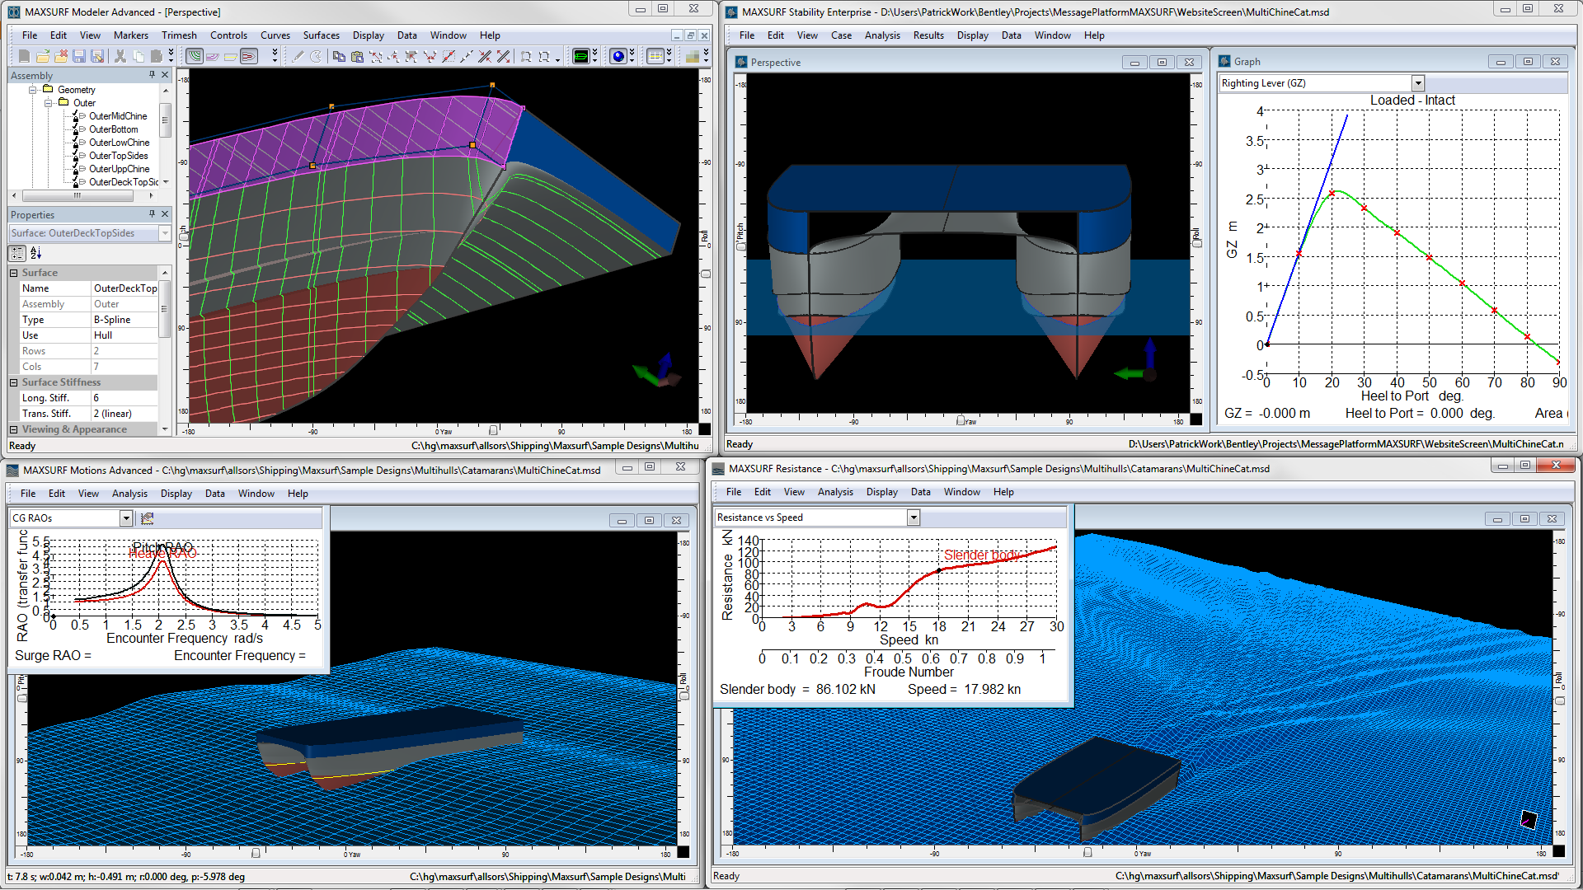Click the blue sphere render icon
Screen dimensions: 1583x890
tap(618, 56)
